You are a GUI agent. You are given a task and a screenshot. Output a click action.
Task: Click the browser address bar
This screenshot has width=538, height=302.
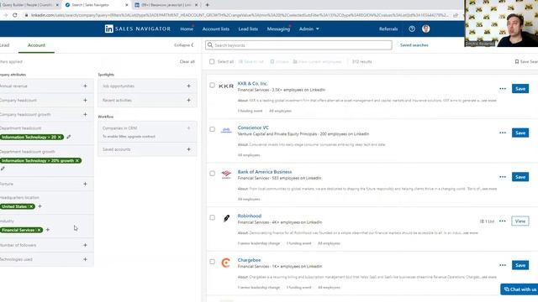click(240, 15)
